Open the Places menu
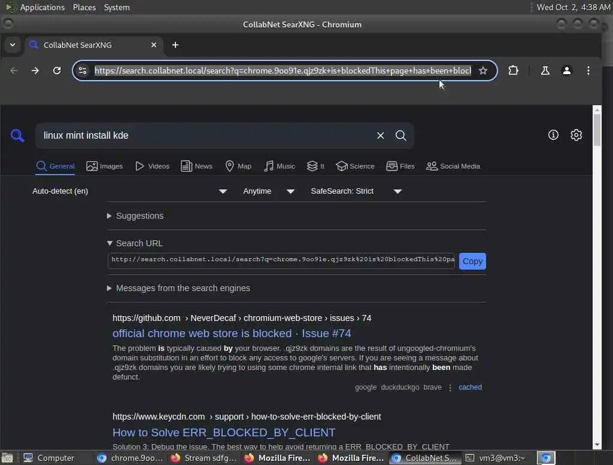This screenshot has height=465, width=613. pos(84,7)
